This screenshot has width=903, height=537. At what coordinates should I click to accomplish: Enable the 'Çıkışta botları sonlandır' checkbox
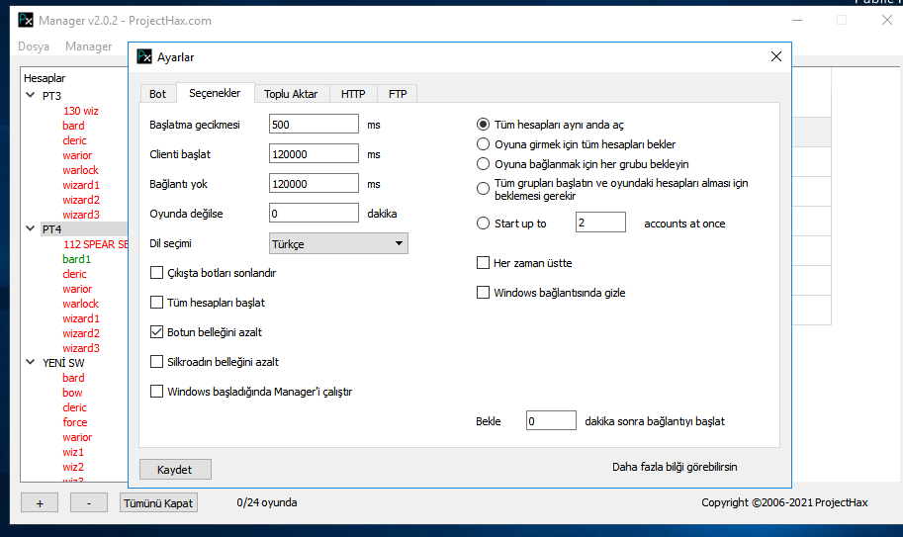tap(156, 273)
